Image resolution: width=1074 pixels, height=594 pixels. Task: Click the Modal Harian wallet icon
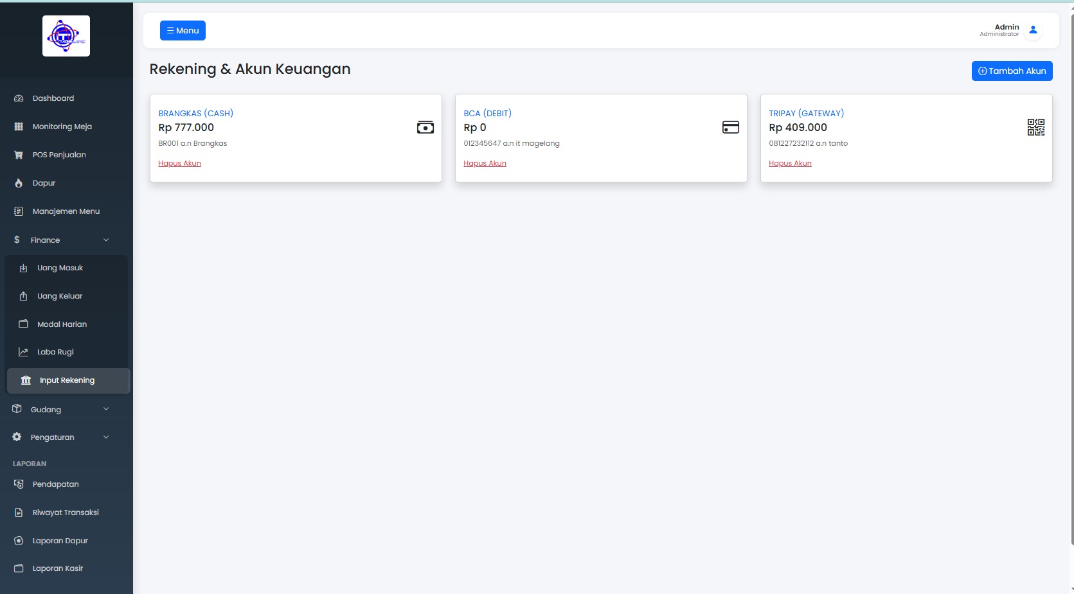coord(23,324)
